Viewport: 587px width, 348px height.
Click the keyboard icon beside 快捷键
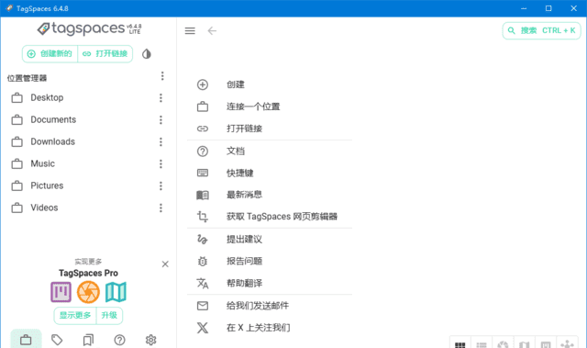click(203, 173)
